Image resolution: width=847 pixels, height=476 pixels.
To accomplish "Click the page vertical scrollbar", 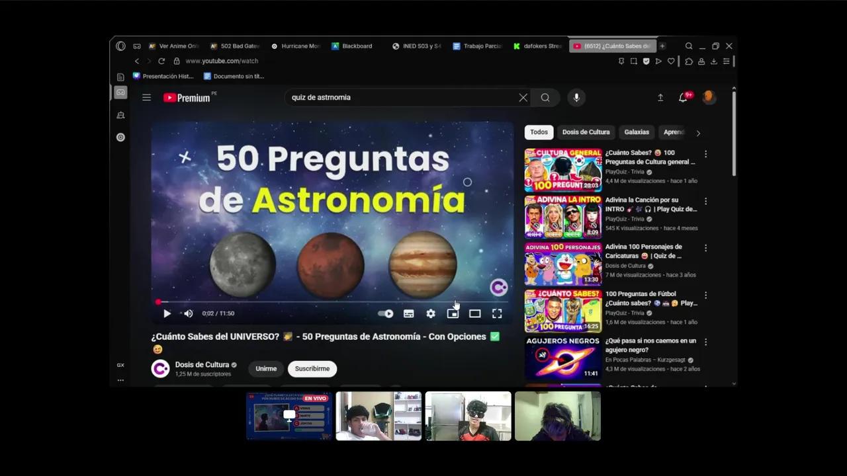I will pos(733,132).
